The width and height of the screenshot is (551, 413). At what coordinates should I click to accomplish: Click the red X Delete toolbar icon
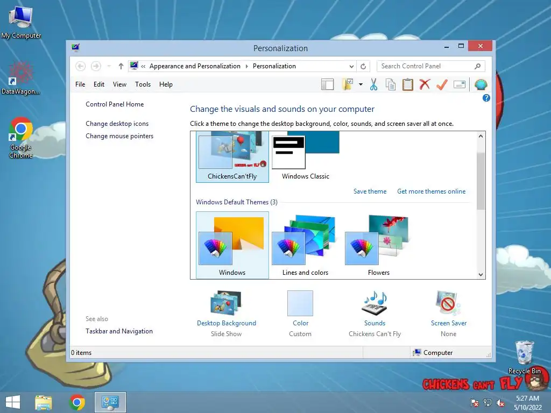425,84
